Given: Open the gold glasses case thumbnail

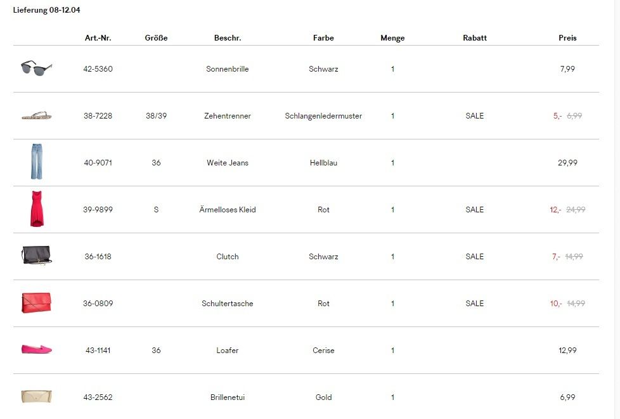Looking at the screenshot, I should pyautogui.click(x=36, y=397).
